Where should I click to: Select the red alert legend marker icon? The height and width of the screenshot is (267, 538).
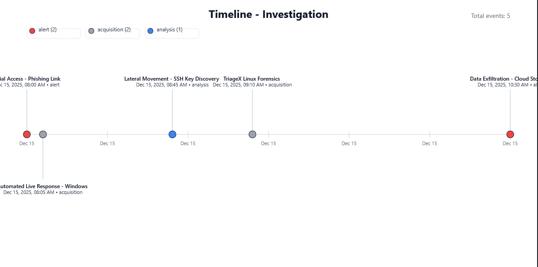[x=32, y=30]
